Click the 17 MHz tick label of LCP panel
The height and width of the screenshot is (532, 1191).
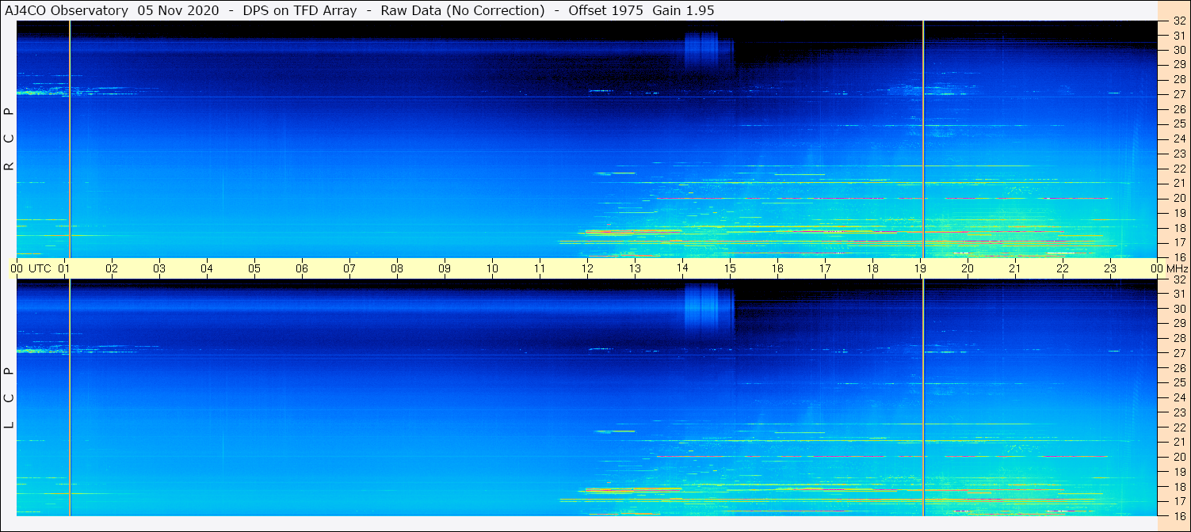point(1179,501)
